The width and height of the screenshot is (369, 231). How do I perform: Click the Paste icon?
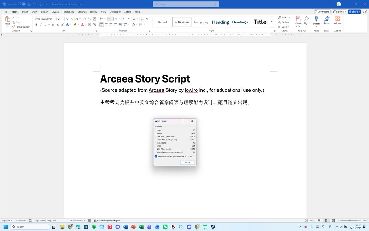coord(7,19)
